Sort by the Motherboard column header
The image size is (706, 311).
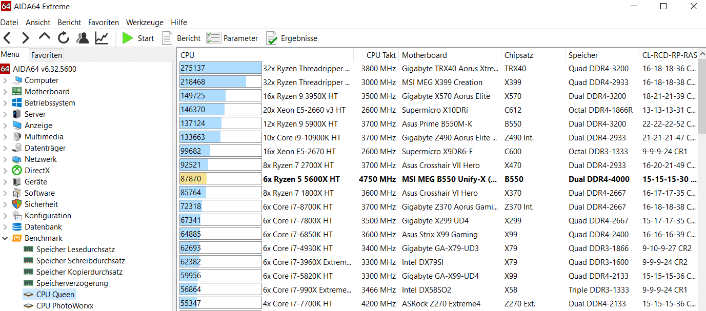(450, 55)
